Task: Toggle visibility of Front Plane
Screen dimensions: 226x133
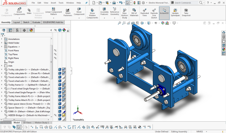Action: [x=55, y=50]
